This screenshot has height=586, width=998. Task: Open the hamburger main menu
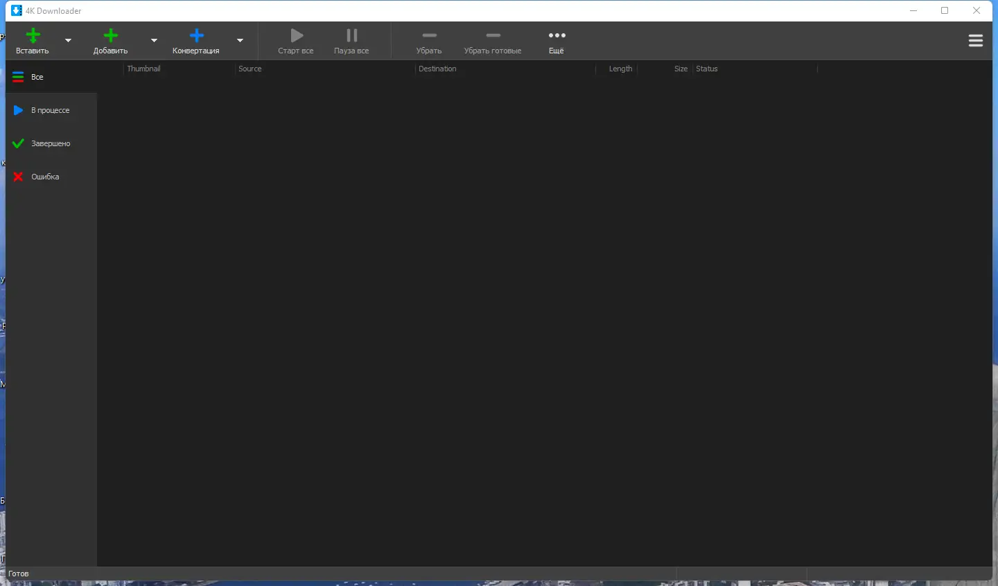pos(976,41)
